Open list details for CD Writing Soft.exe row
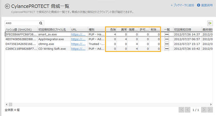216x116 pixels. tap(167, 49)
